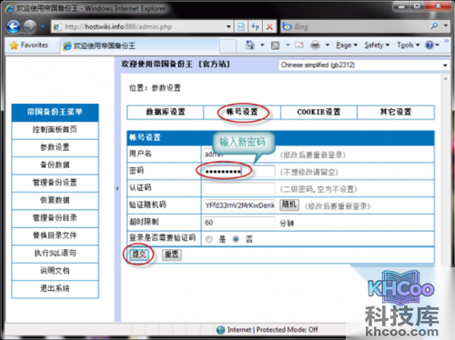Click the Home toolbar icon

click(x=250, y=45)
